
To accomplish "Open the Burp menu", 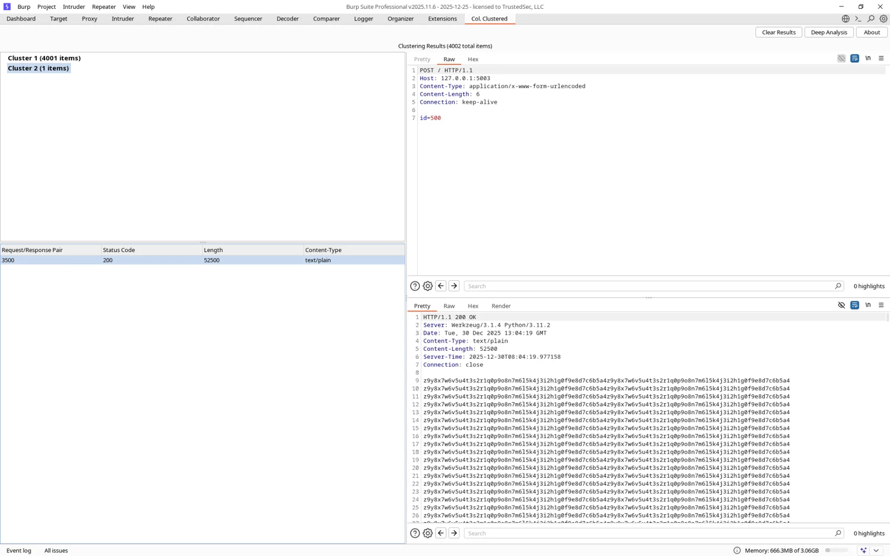I will coord(24,7).
